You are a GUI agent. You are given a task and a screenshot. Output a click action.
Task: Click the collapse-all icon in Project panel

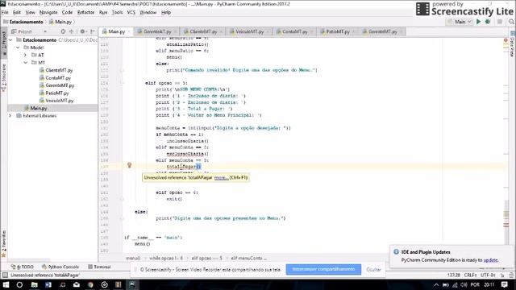(x=72, y=31)
